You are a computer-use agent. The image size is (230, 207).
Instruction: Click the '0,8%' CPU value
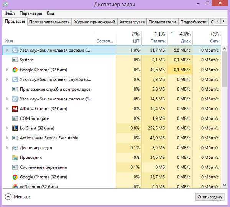pyautogui.click(x=135, y=128)
